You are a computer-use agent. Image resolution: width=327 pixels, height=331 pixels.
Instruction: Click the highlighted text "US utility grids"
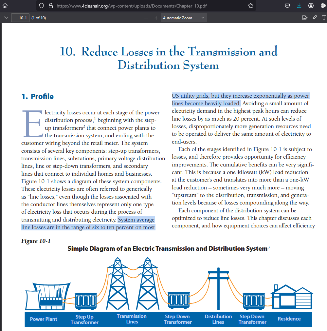pyautogui.click(x=191, y=96)
